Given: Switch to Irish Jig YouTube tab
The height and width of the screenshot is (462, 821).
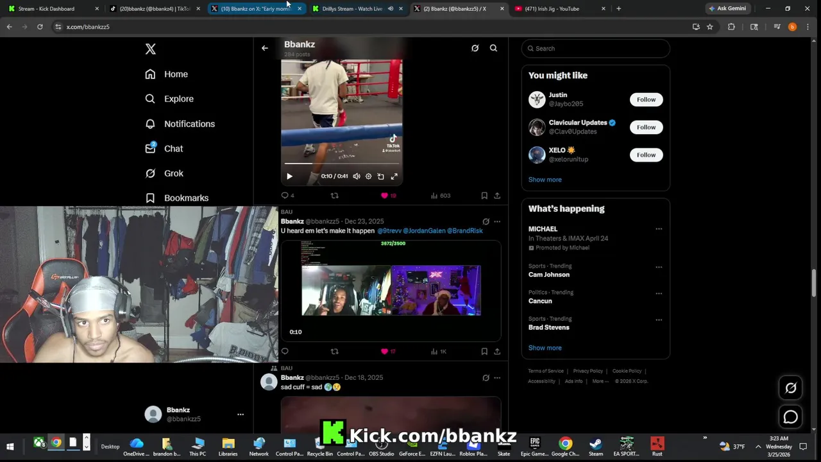Looking at the screenshot, I should click(x=559, y=9).
